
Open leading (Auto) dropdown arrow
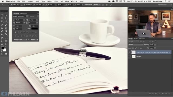[x=37, y=20]
